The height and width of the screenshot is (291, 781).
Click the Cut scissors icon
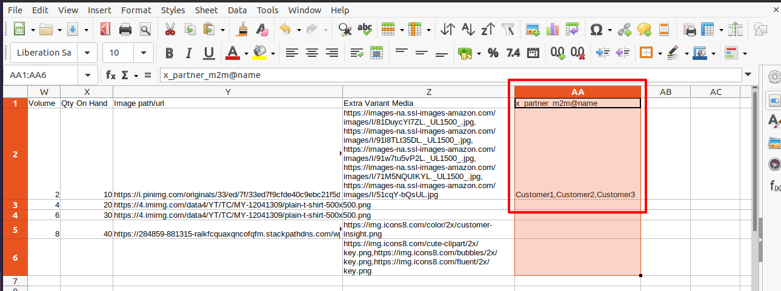[170, 29]
